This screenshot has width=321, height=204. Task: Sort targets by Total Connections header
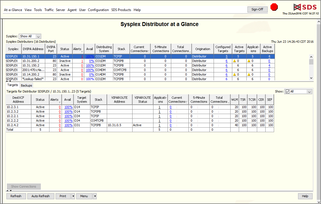point(220,100)
